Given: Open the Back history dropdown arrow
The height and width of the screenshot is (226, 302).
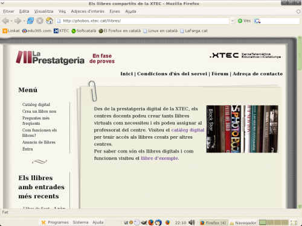Looking at the screenshot, I should 11,21.
